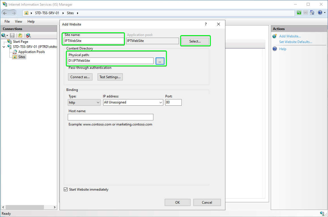Open the binding Type dropdown showing http
The height and width of the screenshot is (217, 328).
click(x=84, y=103)
